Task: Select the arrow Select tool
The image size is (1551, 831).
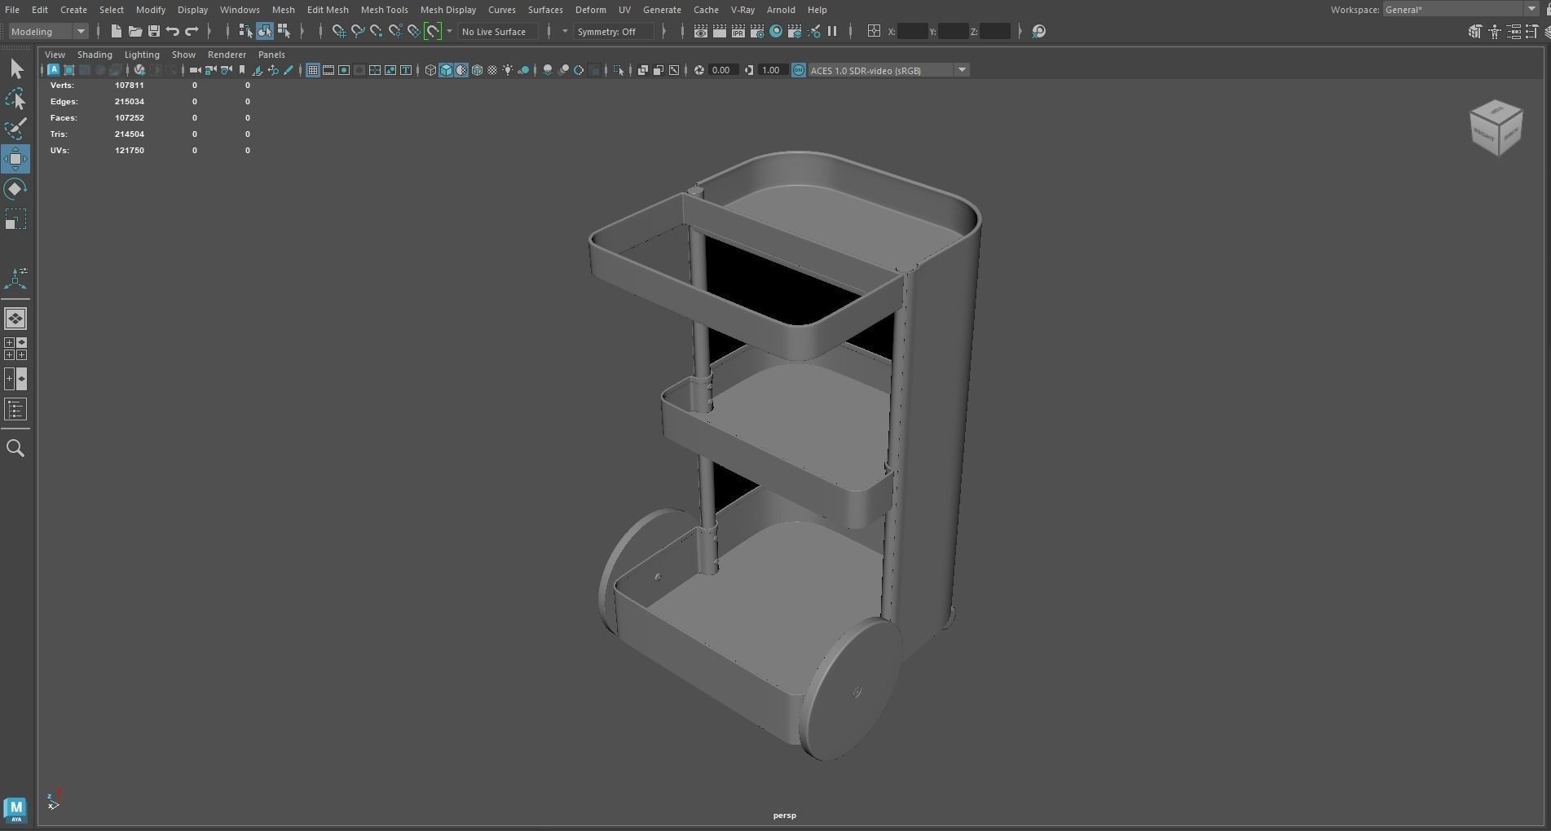Action: pos(15,69)
